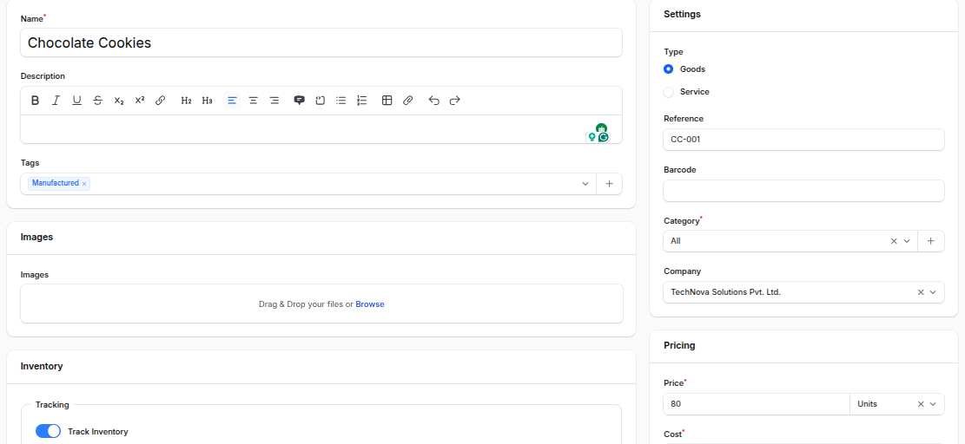The height and width of the screenshot is (444, 965).
Task: Insert a table in description
Action: pos(387,100)
